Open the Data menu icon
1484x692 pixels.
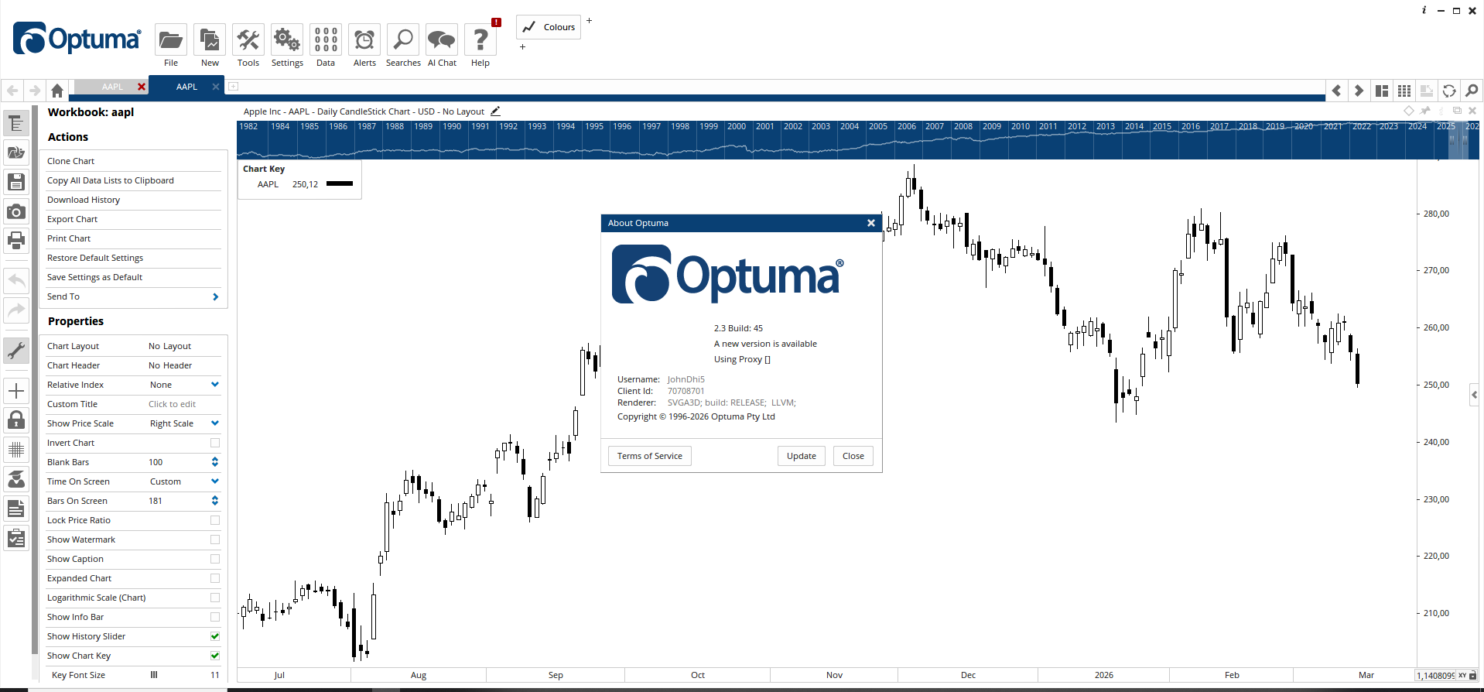326,40
